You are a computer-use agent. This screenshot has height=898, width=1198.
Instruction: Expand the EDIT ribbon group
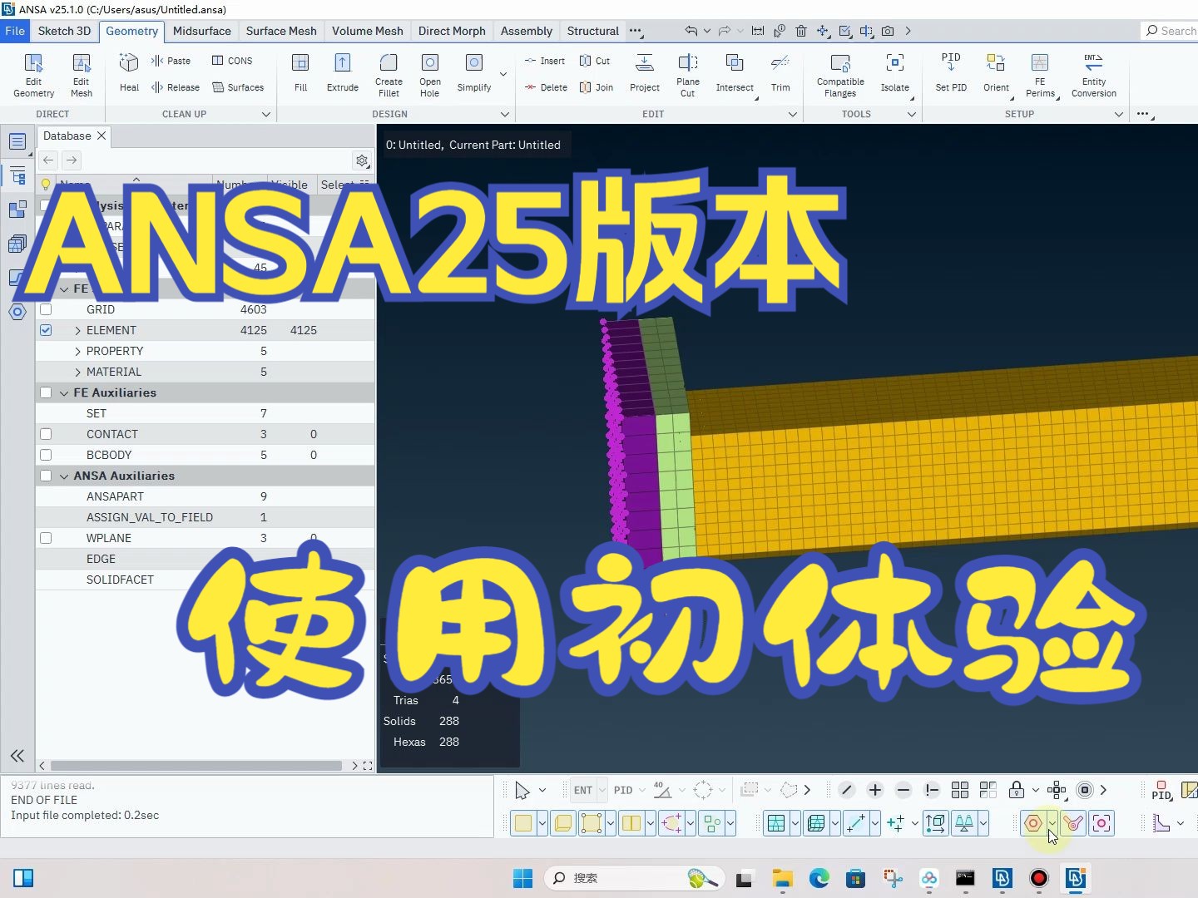[792, 114]
